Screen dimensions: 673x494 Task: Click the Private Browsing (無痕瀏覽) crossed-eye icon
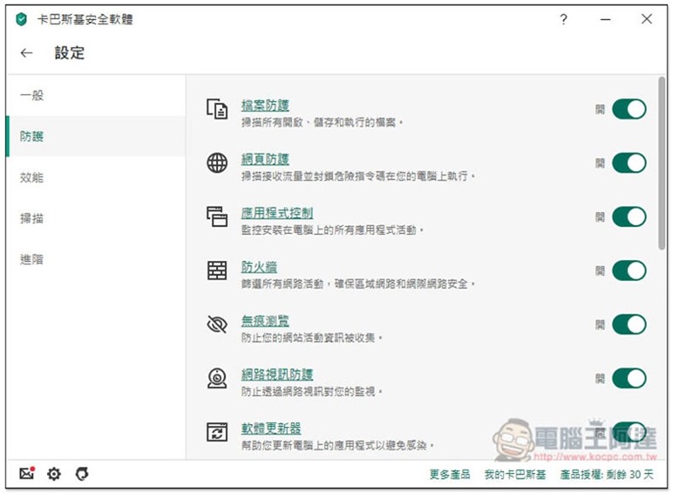[217, 325]
